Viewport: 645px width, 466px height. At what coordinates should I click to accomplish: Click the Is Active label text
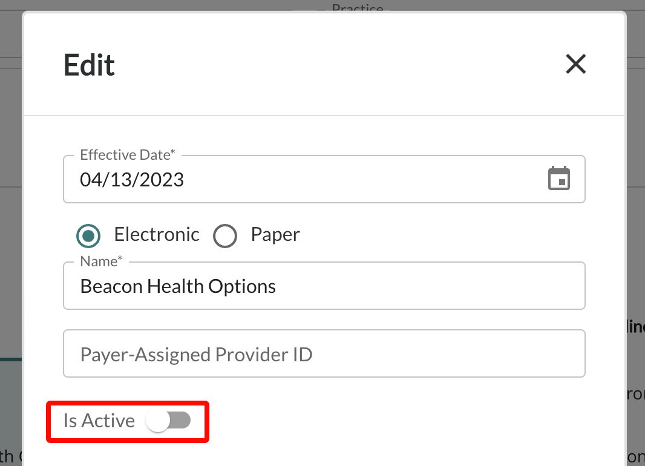(x=99, y=421)
